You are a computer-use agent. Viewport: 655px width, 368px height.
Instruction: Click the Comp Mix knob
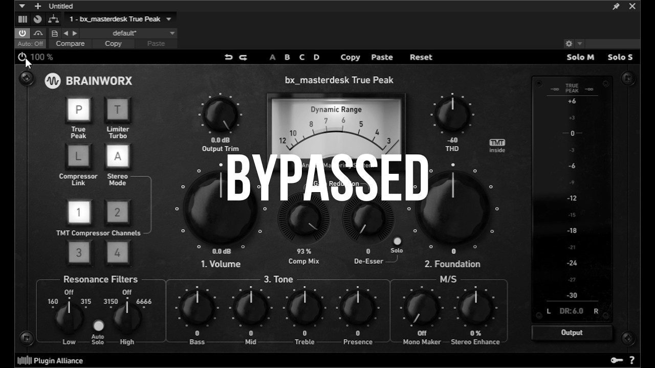click(304, 219)
